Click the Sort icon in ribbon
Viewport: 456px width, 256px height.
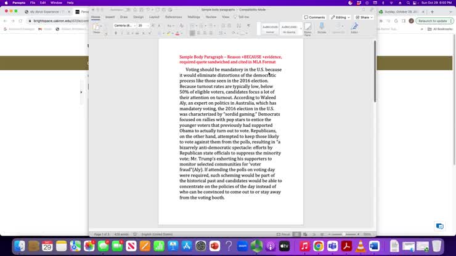click(x=238, y=26)
